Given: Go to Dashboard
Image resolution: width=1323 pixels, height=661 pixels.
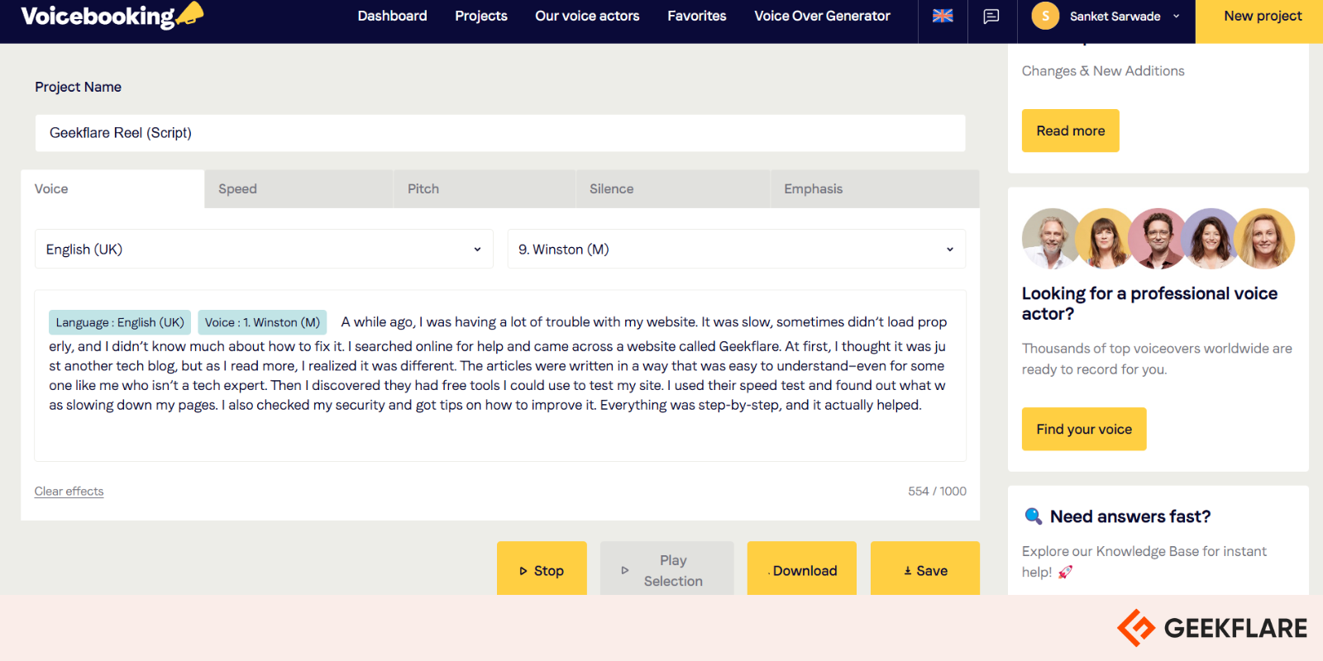Looking at the screenshot, I should [392, 16].
